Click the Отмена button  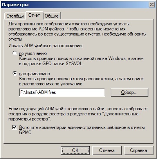(107, 150)
